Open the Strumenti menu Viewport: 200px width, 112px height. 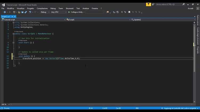click(x=70, y=9)
